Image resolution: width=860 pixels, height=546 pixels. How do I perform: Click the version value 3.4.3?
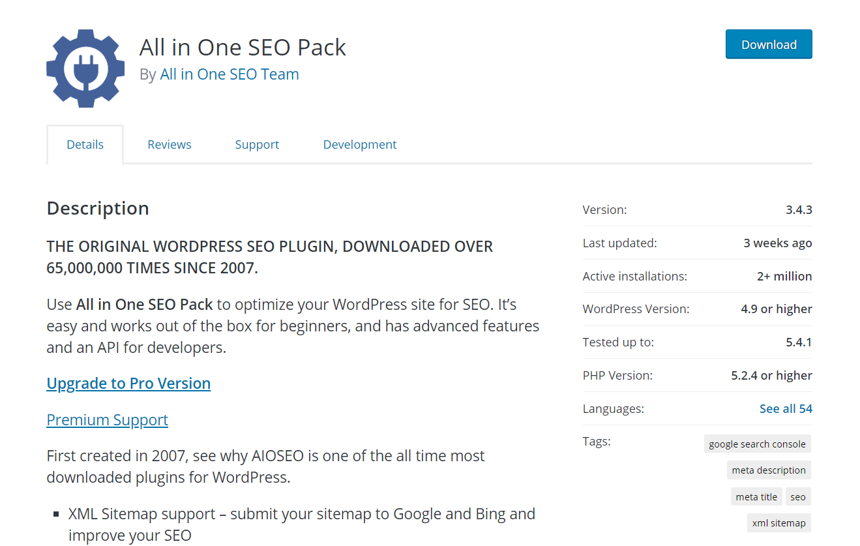(799, 209)
